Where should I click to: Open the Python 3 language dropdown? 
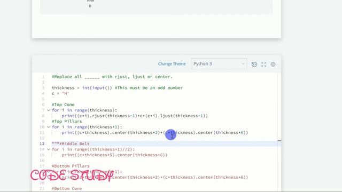click(x=219, y=64)
